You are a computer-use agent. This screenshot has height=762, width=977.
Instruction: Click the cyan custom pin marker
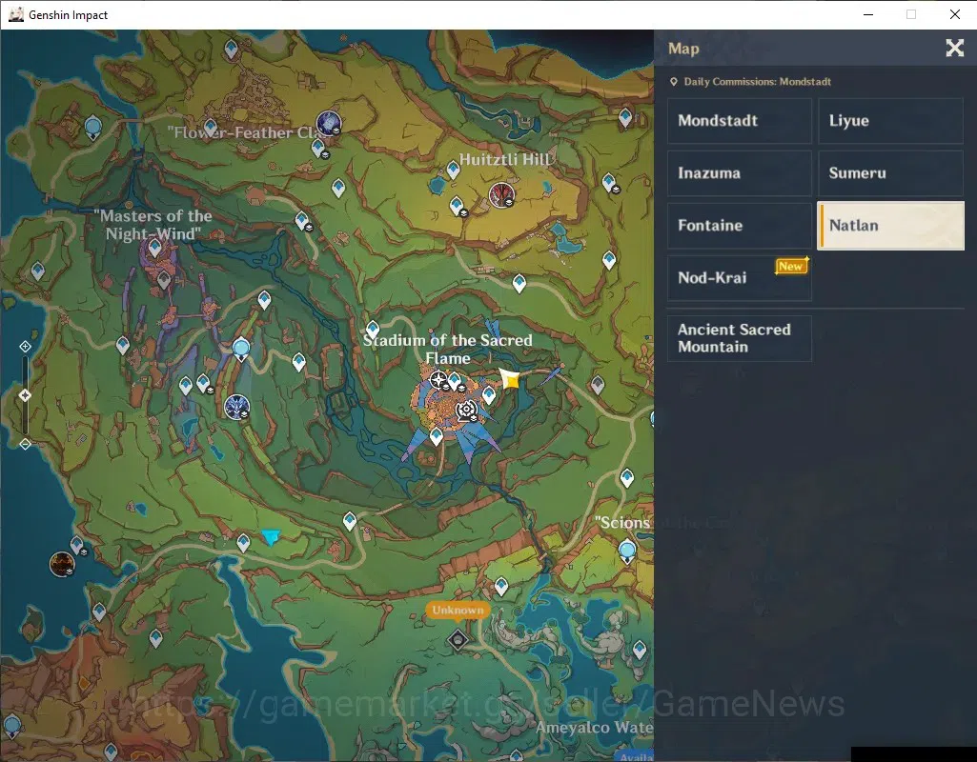point(271,536)
